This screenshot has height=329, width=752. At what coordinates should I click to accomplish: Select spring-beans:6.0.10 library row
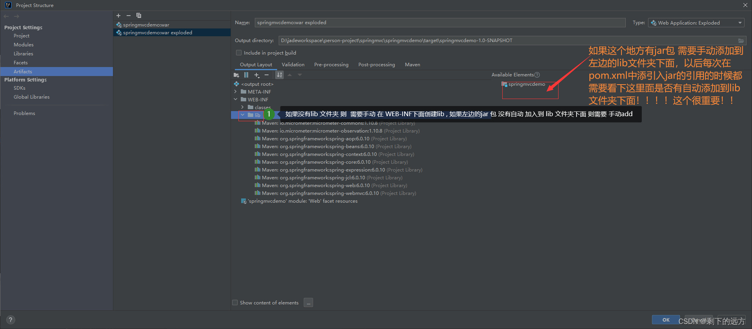pos(333,147)
